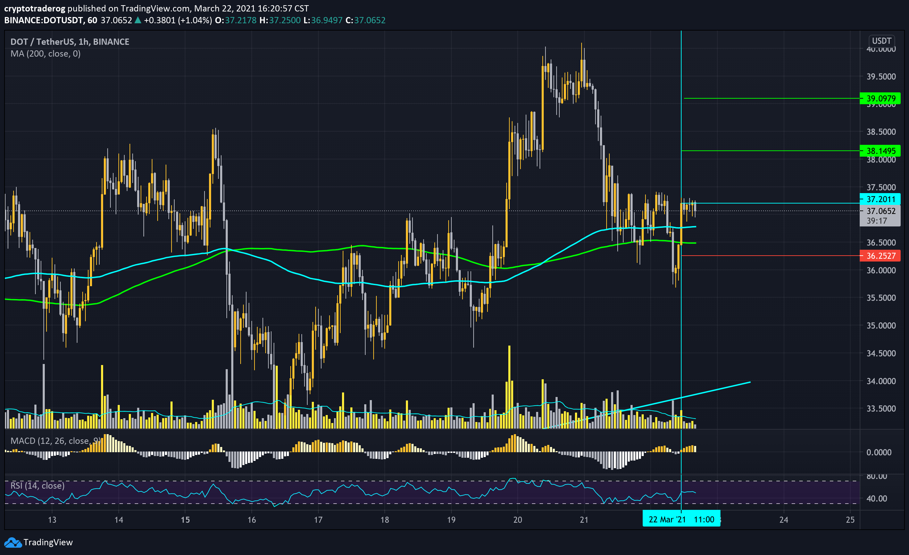Click date 16 on the time axis
Screen dimensions: 909x555
[x=251, y=520]
